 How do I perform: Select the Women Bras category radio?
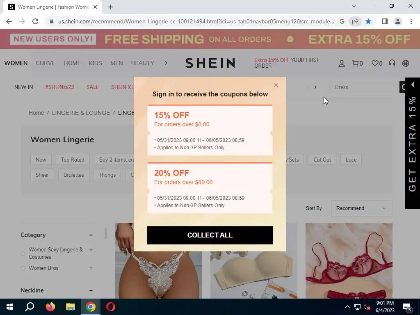click(x=23, y=268)
